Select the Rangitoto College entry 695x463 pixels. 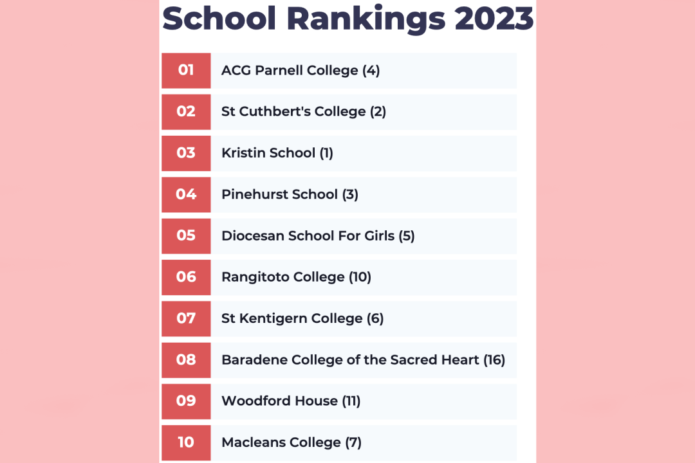pos(296,277)
